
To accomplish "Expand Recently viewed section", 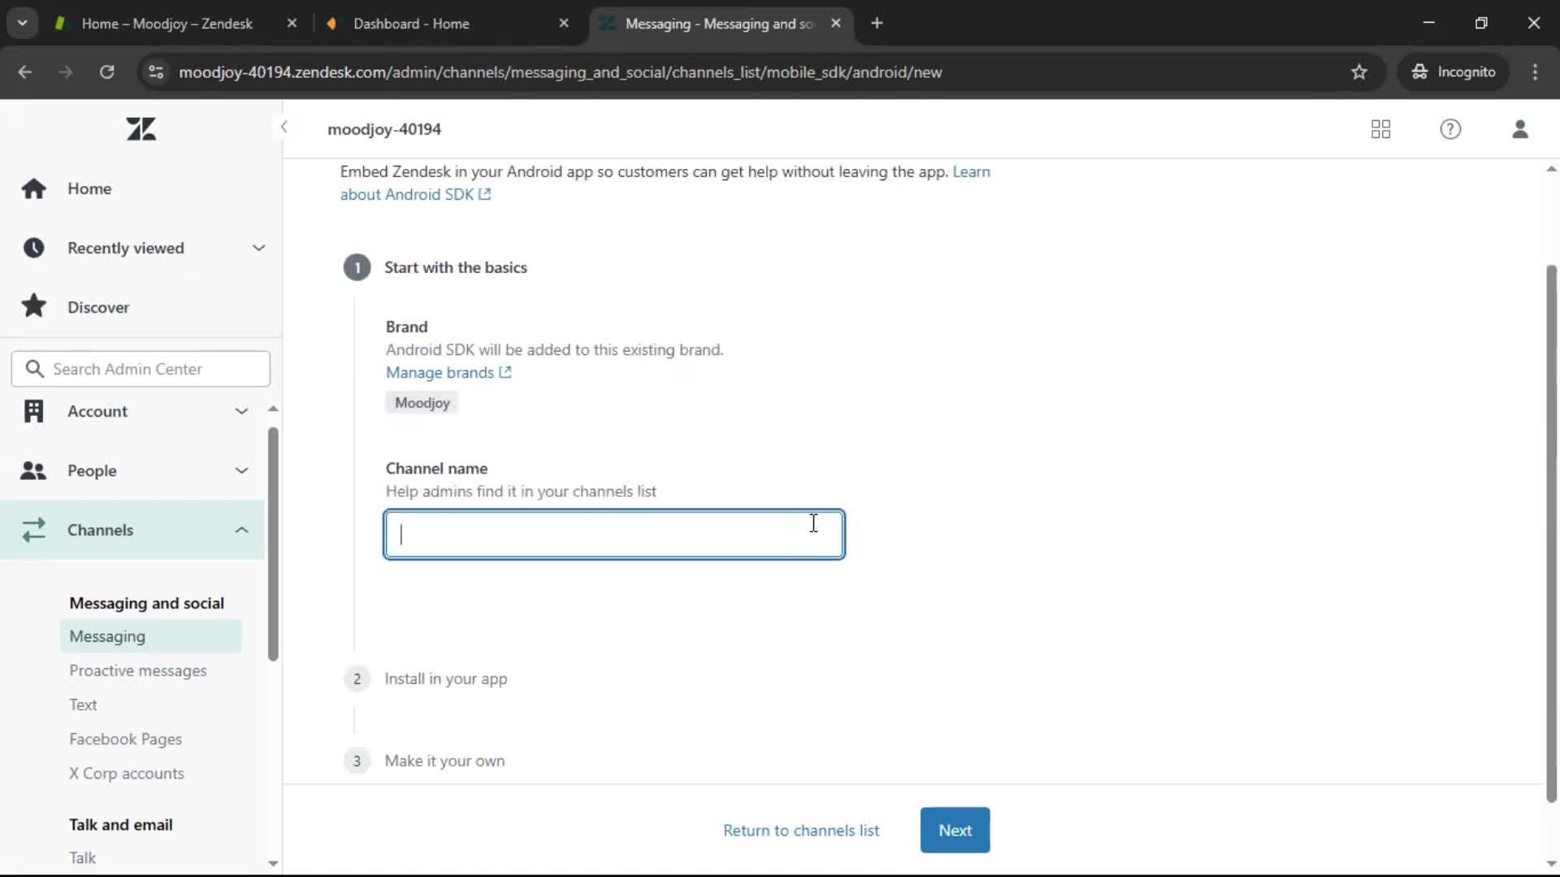I will [258, 248].
